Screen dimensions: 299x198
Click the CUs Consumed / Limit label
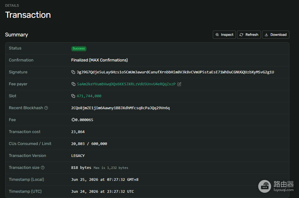[30, 144]
